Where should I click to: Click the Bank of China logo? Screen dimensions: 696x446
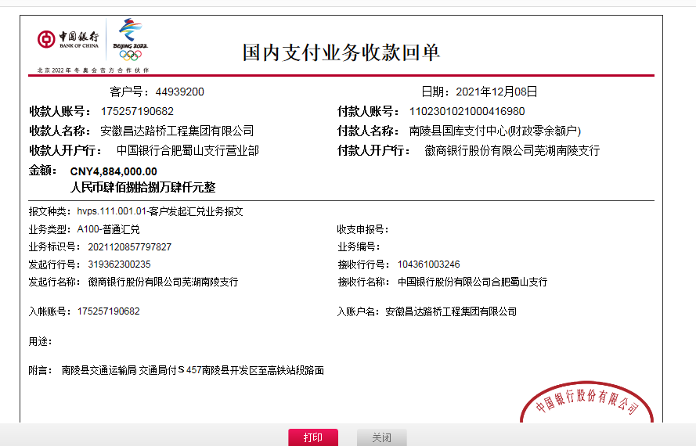[x=68, y=38]
